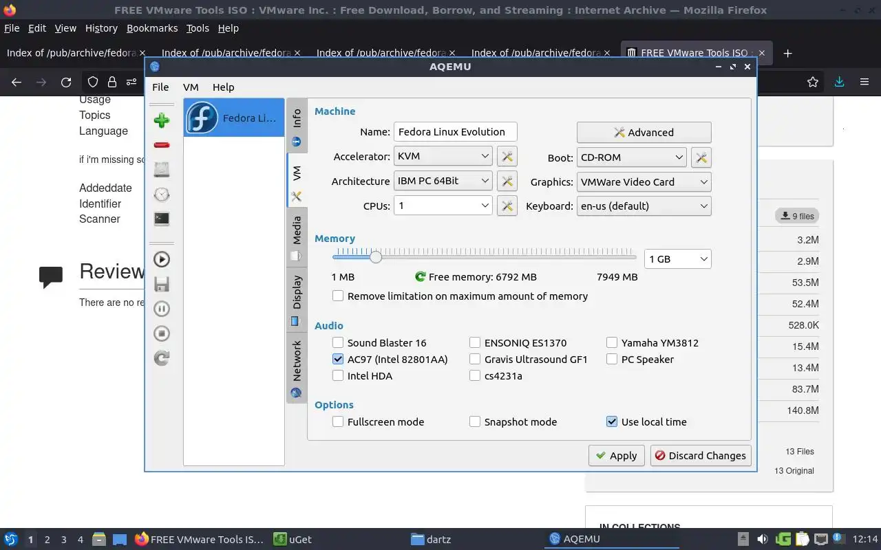The height and width of the screenshot is (550, 881).
Task: Open Firefox Bookmarks menu
Action: [152, 28]
